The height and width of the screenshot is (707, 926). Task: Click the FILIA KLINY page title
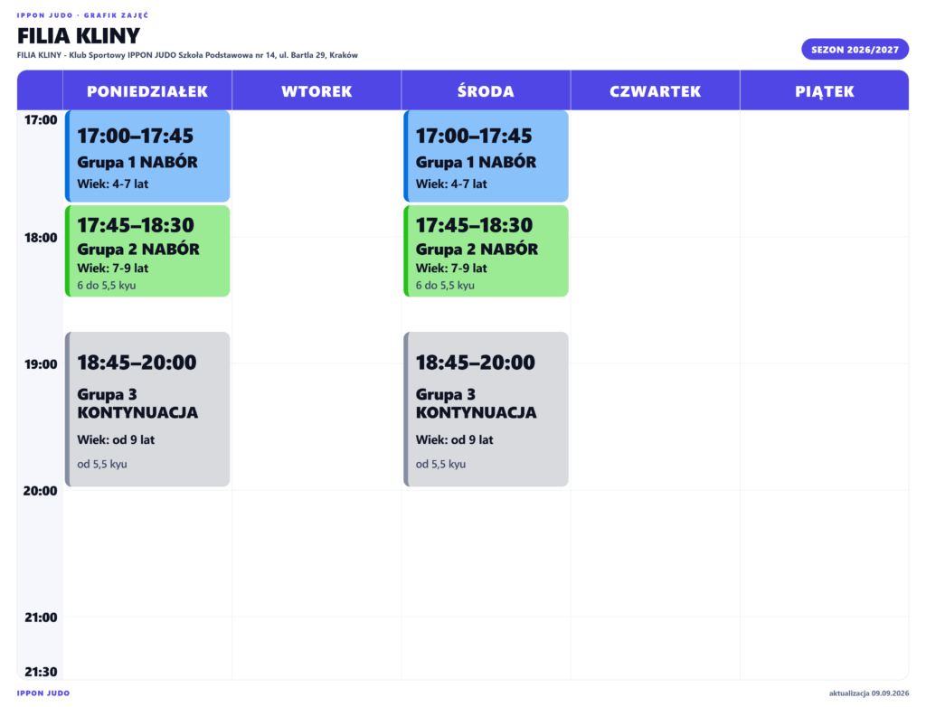tap(79, 36)
